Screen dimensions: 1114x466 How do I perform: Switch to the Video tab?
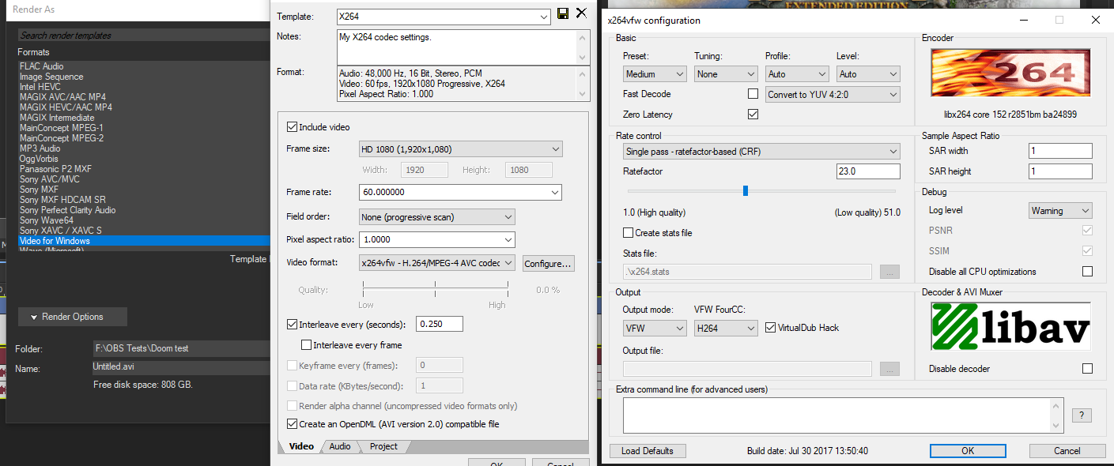301,446
